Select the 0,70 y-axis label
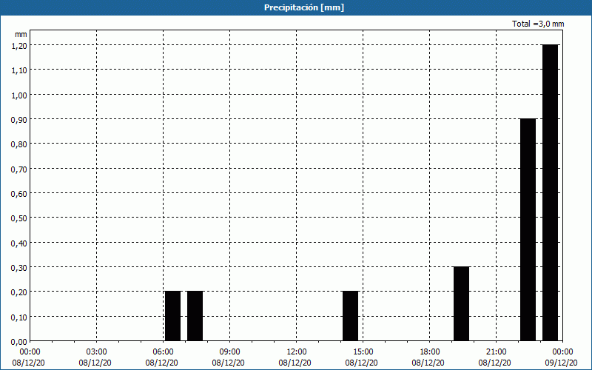592x370 pixels. [19, 169]
